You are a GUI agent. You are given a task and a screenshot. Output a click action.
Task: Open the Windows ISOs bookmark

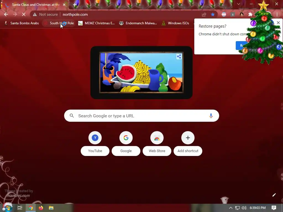click(x=175, y=23)
